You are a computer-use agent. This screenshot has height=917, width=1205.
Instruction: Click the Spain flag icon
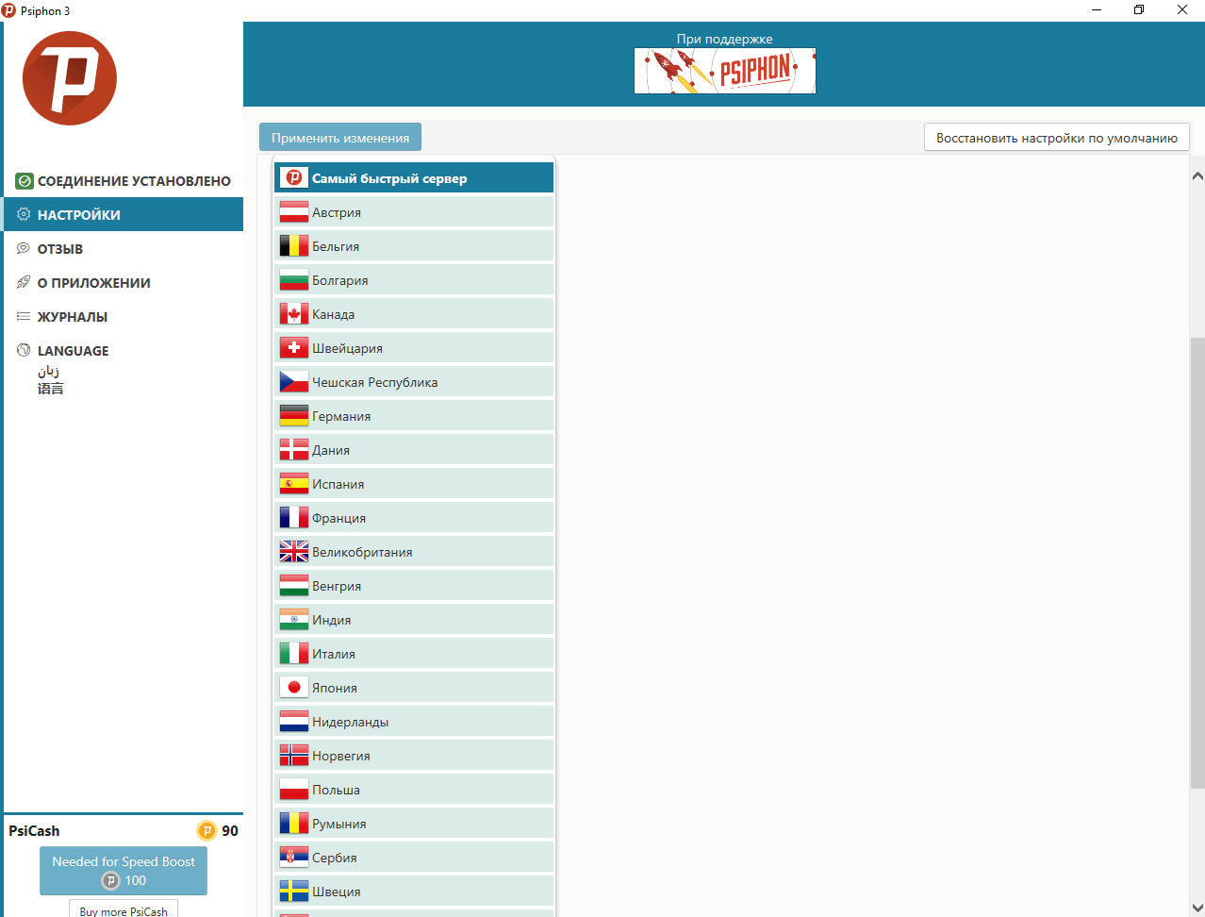click(x=294, y=484)
